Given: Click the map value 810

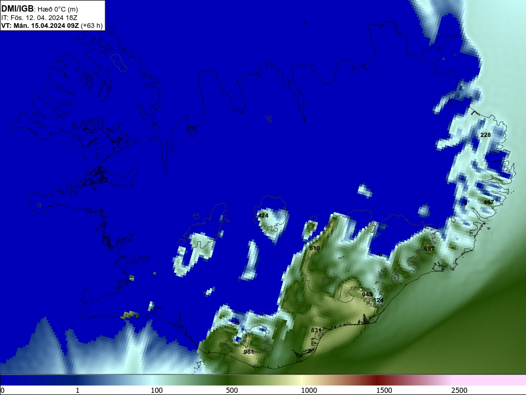Looking at the screenshot, I should click(x=315, y=248).
